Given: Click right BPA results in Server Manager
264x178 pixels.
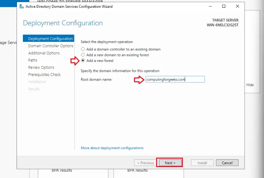Looking at the screenshot, I should pyautogui.click(x=137, y=170).
